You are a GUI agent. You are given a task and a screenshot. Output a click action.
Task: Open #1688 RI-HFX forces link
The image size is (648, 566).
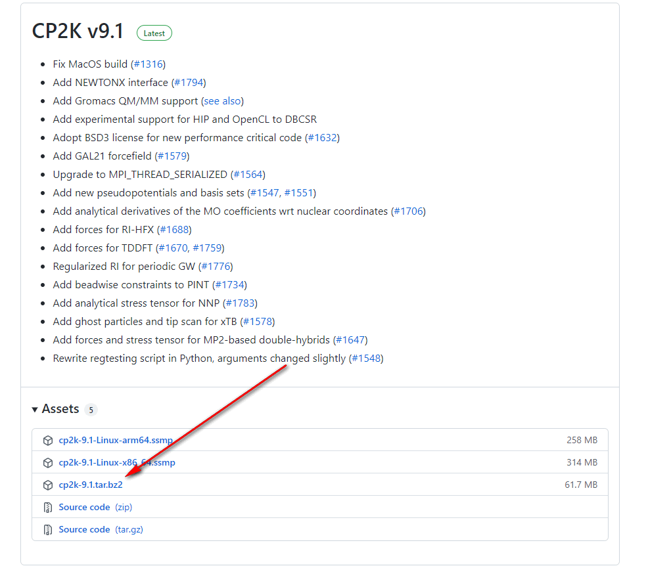174,230
